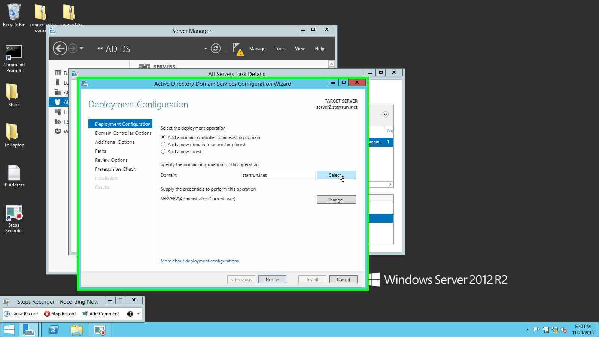Open the Tools menu

pyautogui.click(x=280, y=49)
